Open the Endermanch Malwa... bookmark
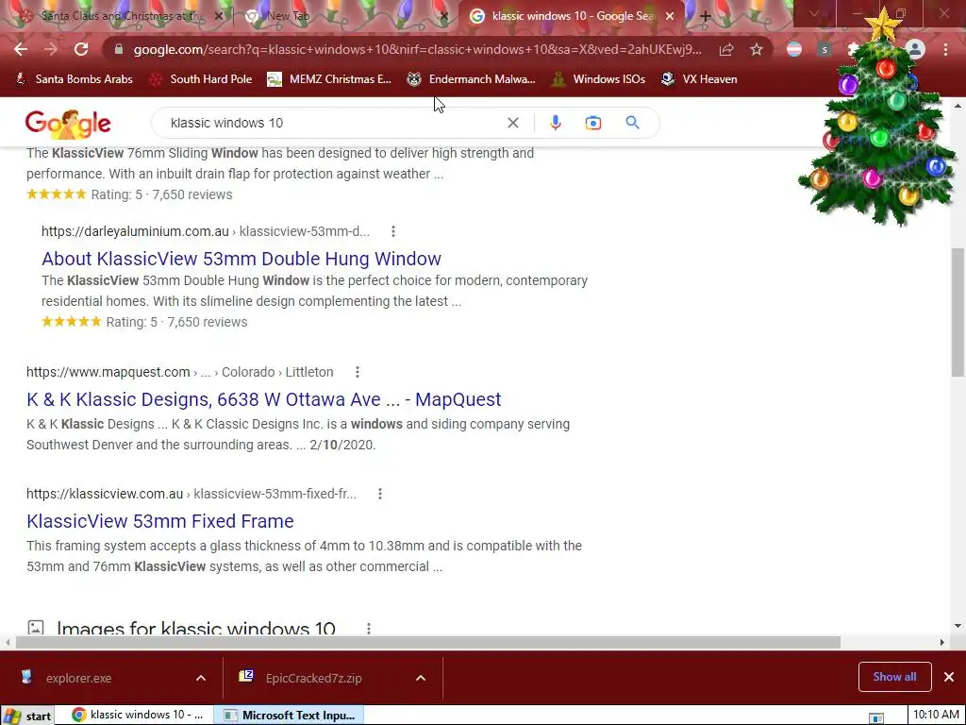Screen dimensions: 966x725 pyautogui.click(x=472, y=79)
